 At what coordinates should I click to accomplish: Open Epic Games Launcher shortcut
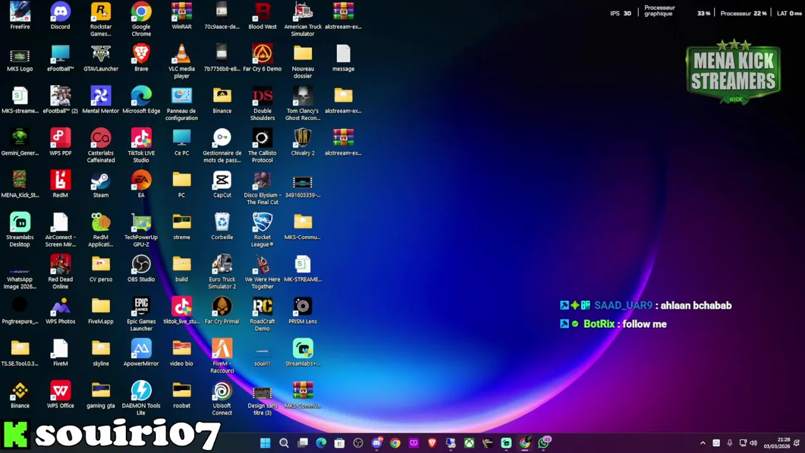[x=141, y=314]
